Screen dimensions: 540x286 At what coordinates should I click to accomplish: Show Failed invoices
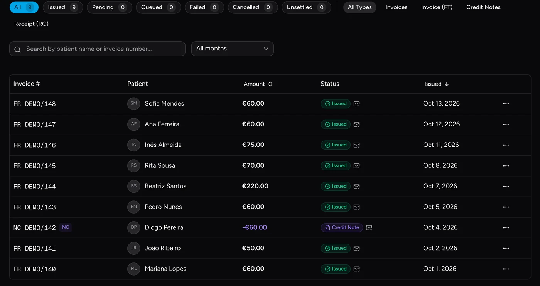[x=204, y=7]
